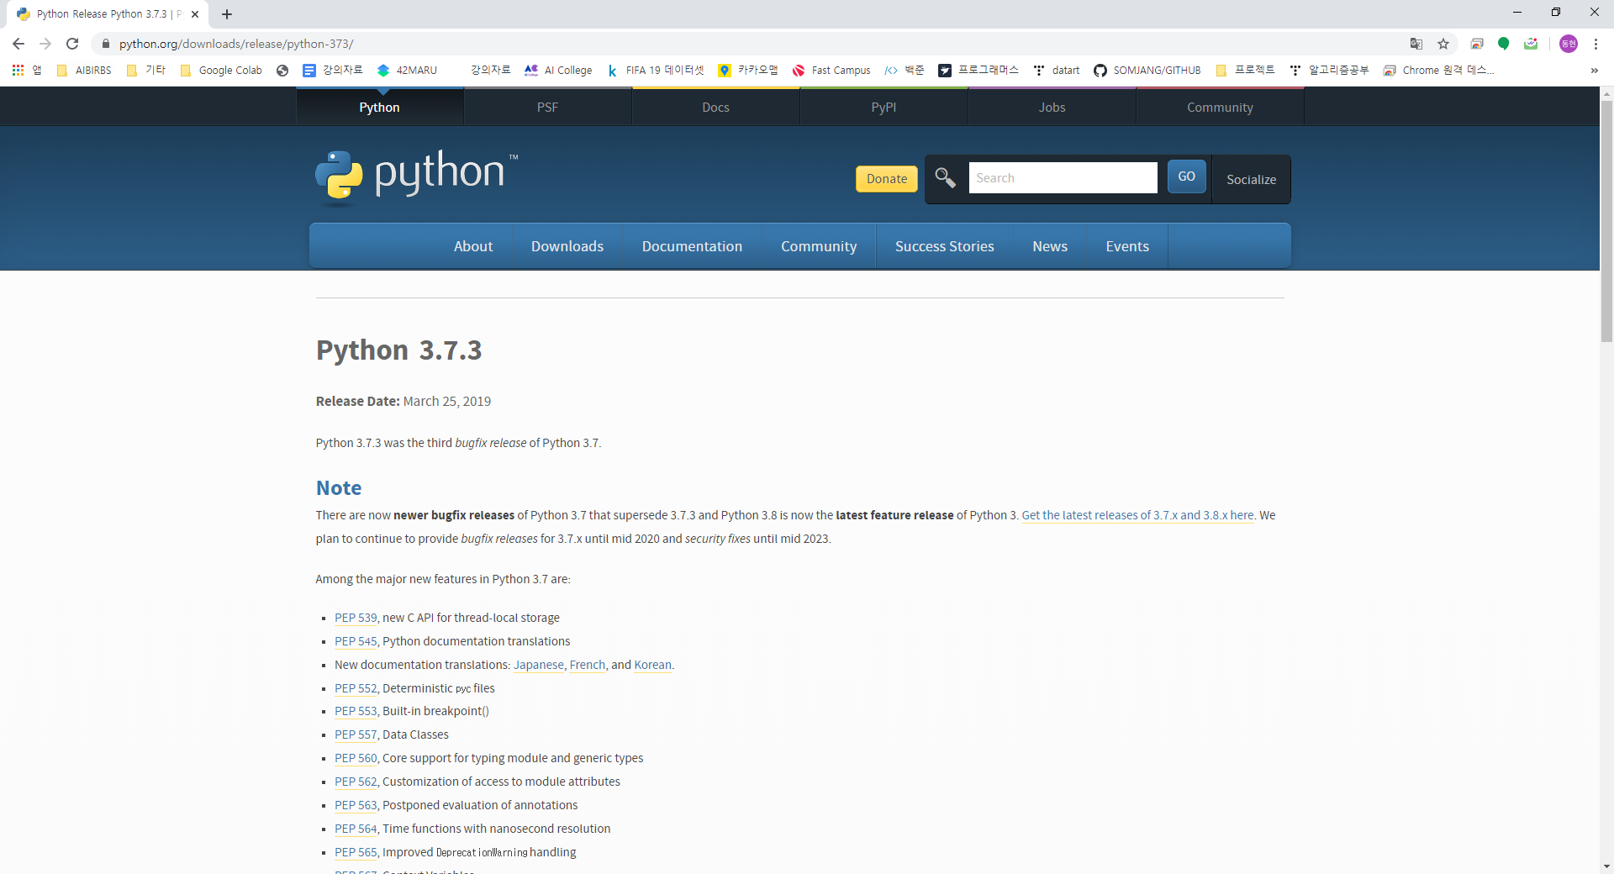Open the PEP 564 link
The height and width of the screenshot is (874, 1614).
(x=356, y=829)
